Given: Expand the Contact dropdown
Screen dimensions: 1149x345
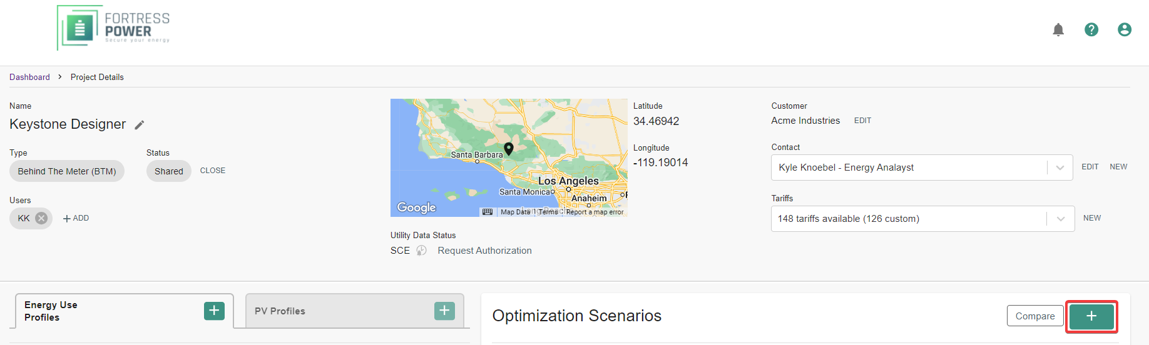Looking at the screenshot, I should click(x=1060, y=167).
